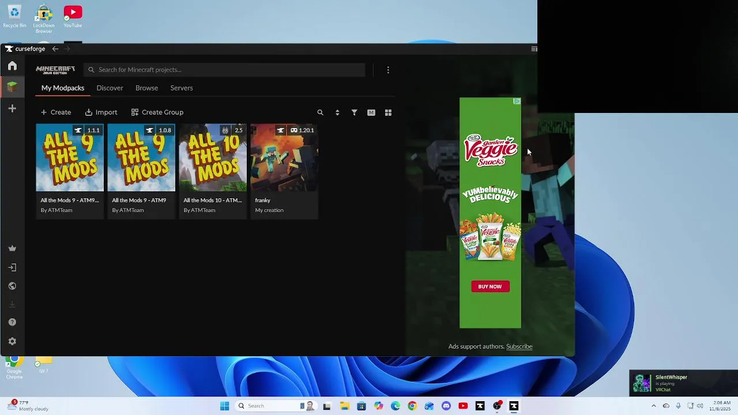Click the Import button
Image resolution: width=738 pixels, height=415 pixels.
coord(101,112)
